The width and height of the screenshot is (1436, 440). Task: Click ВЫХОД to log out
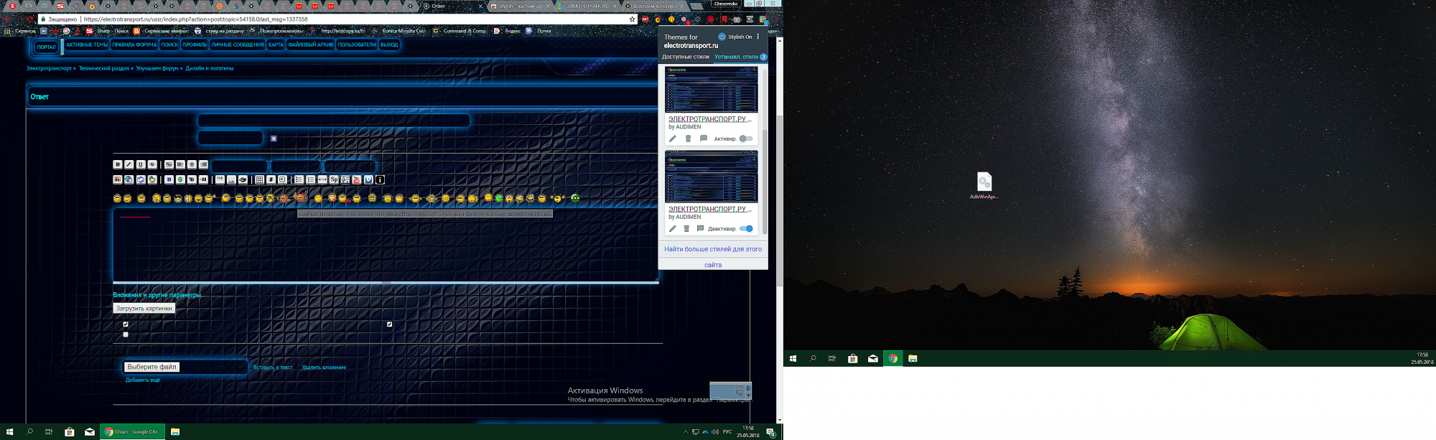pos(389,45)
